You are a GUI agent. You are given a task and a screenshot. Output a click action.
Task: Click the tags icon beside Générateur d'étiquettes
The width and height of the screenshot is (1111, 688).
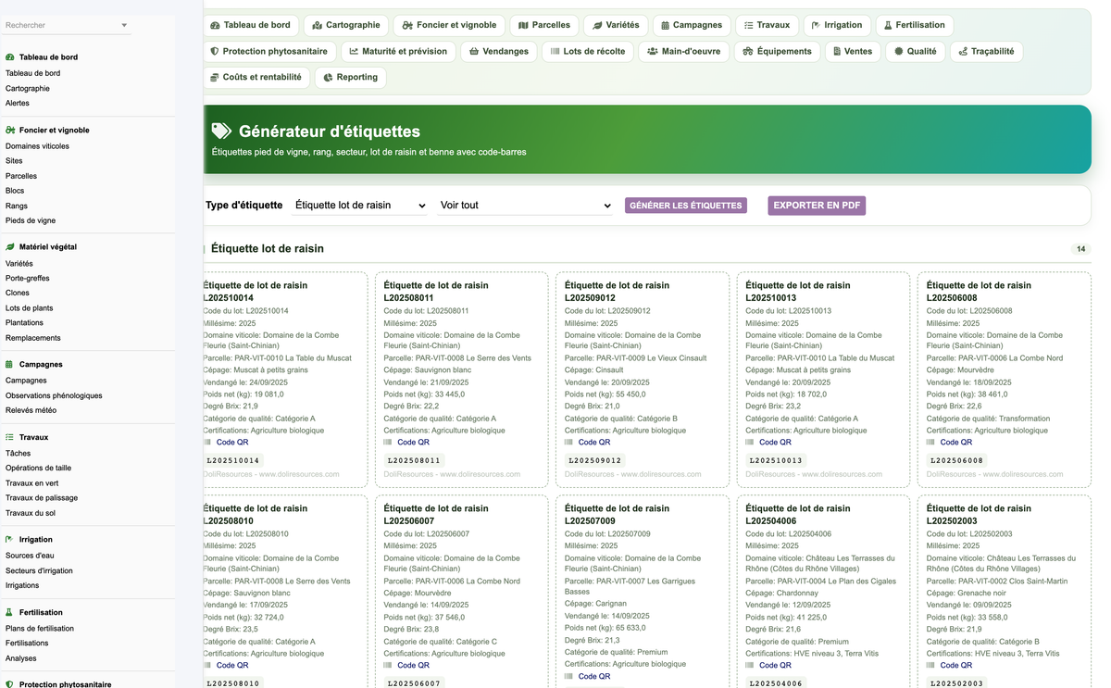pyautogui.click(x=221, y=131)
